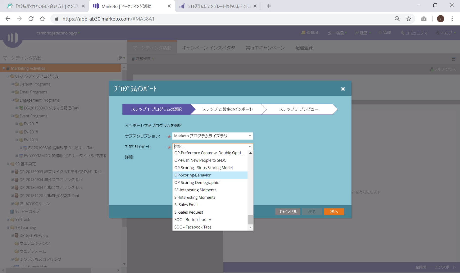Open the 通知: 4 notifications
Screen dimensions: 460x273
pyautogui.click(x=310, y=33)
